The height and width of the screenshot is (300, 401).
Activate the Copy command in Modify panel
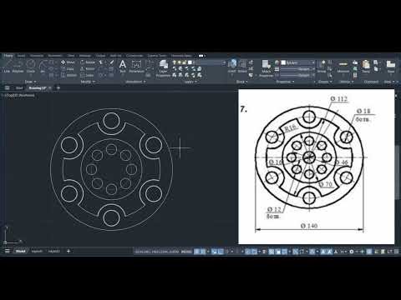click(68, 69)
